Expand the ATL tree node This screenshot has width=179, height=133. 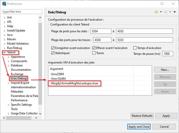click(4, 22)
